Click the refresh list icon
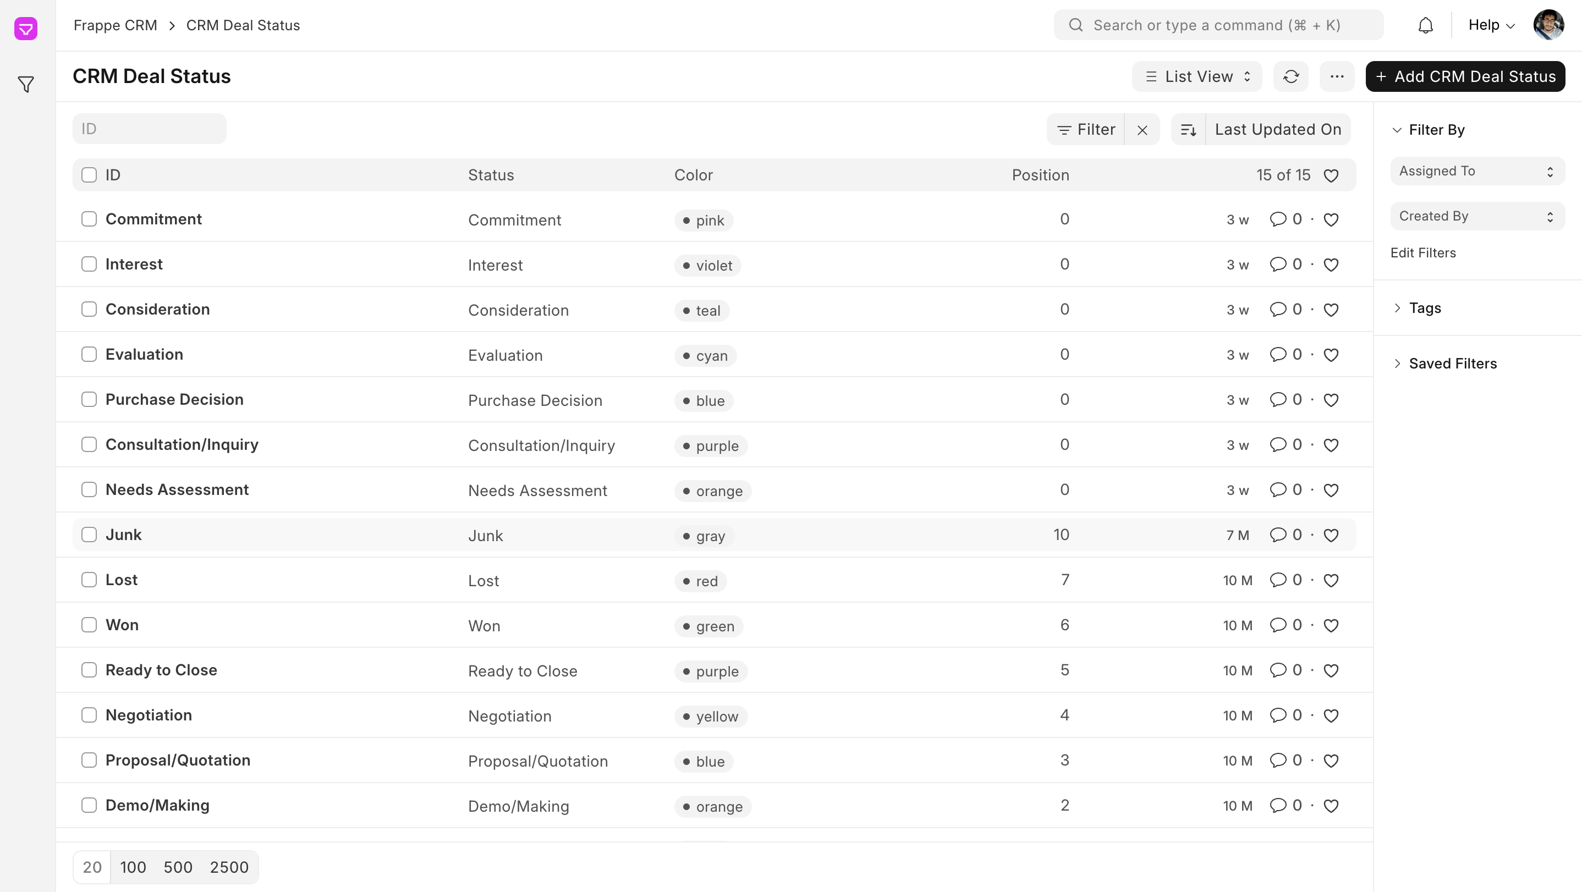The height and width of the screenshot is (892, 1582). coord(1291,77)
